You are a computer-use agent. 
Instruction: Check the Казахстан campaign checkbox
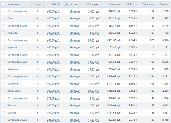3,84
